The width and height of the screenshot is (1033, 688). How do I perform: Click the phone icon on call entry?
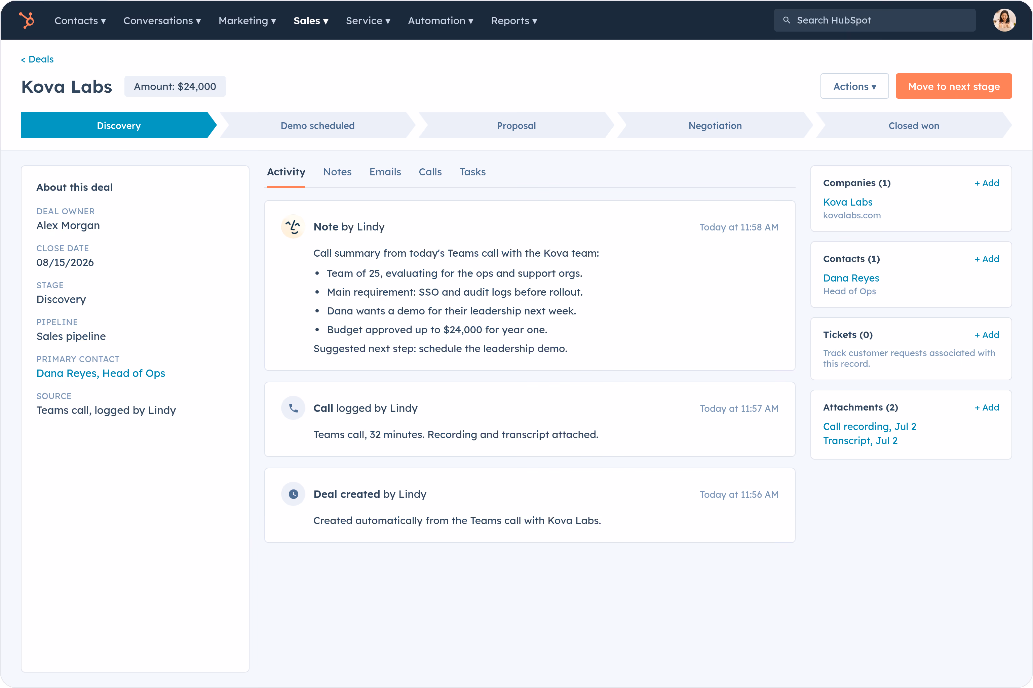point(293,408)
